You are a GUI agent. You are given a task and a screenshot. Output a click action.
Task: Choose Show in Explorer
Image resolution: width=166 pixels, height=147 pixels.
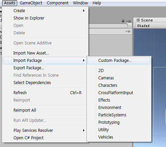29,18
